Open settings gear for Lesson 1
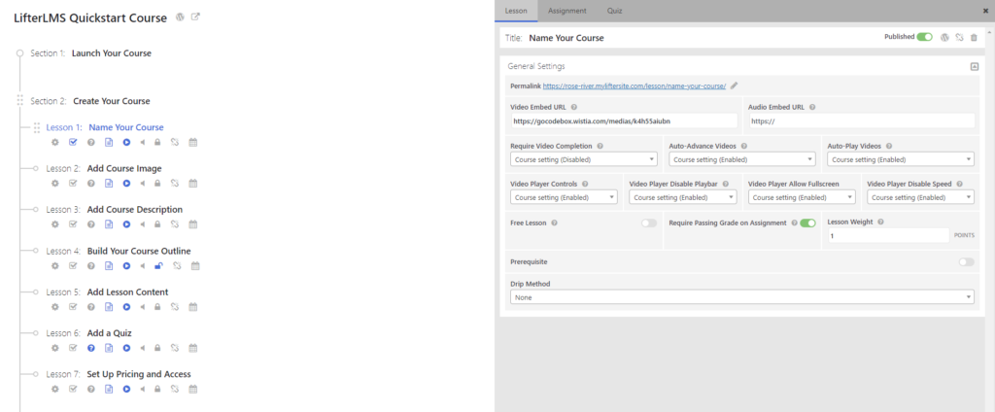 [55, 142]
